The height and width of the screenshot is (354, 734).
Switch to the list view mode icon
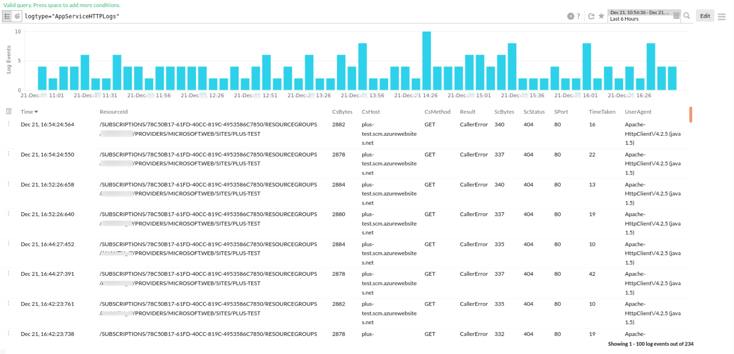7,16
